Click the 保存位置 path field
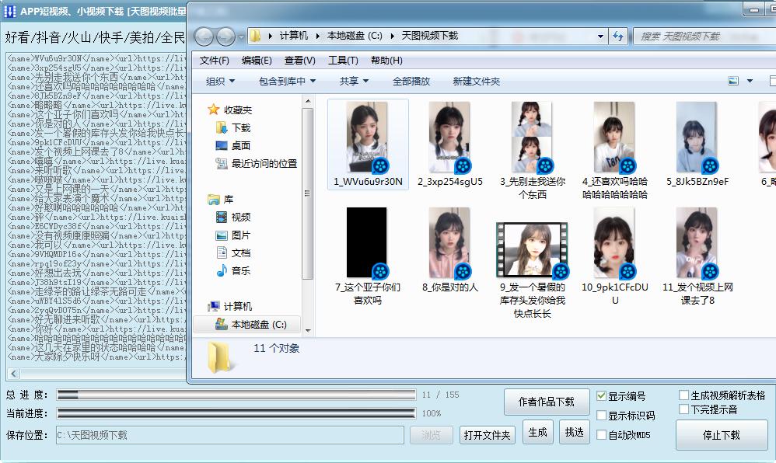This screenshot has width=776, height=463. [x=229, y=435]
